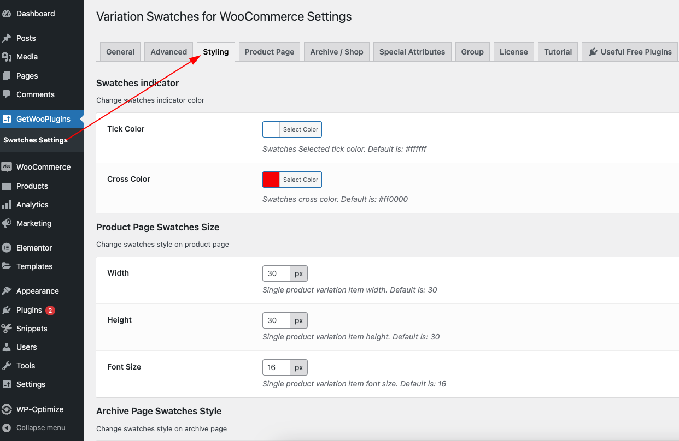
Task: Open the License tab
Action: pos(514,52)
